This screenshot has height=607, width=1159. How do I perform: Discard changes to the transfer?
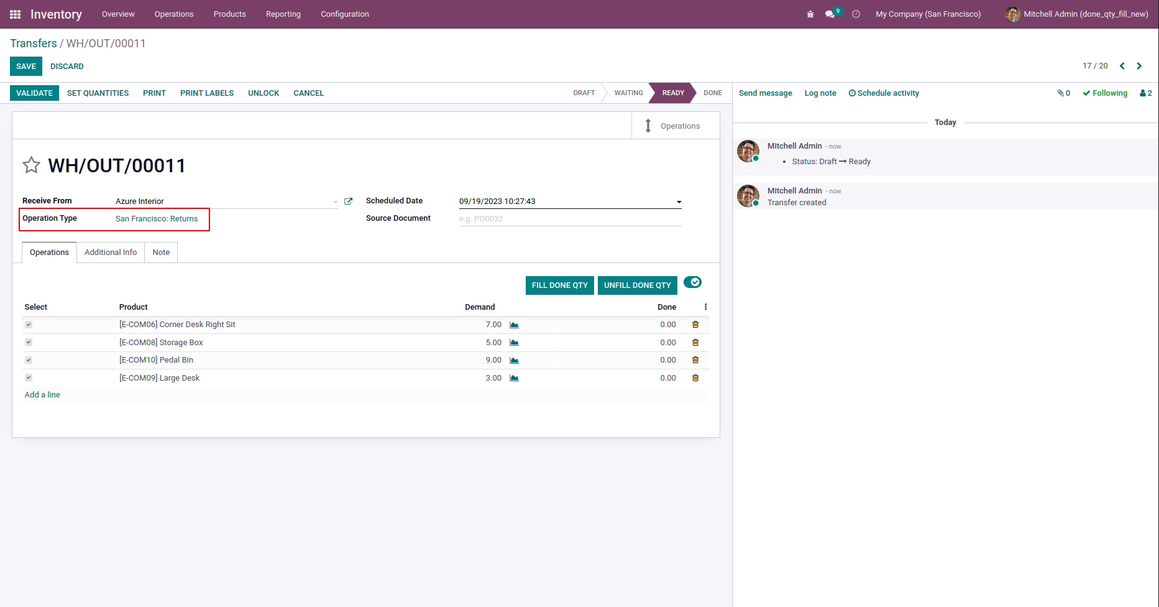coord(67,67)
